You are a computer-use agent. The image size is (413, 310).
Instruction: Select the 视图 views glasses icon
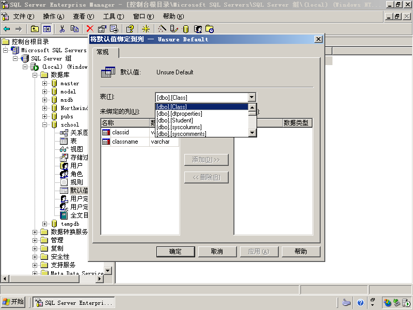63,149
